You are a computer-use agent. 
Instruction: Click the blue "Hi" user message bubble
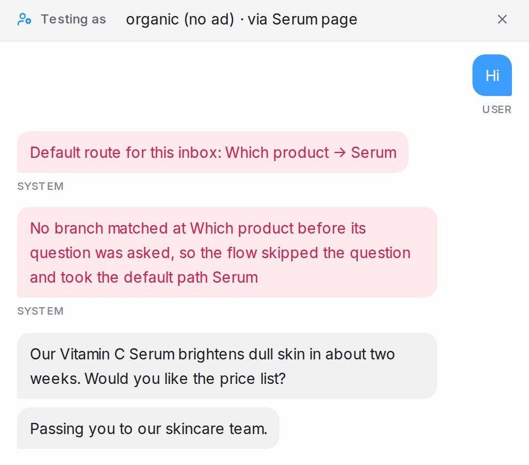tap(492, 75)
